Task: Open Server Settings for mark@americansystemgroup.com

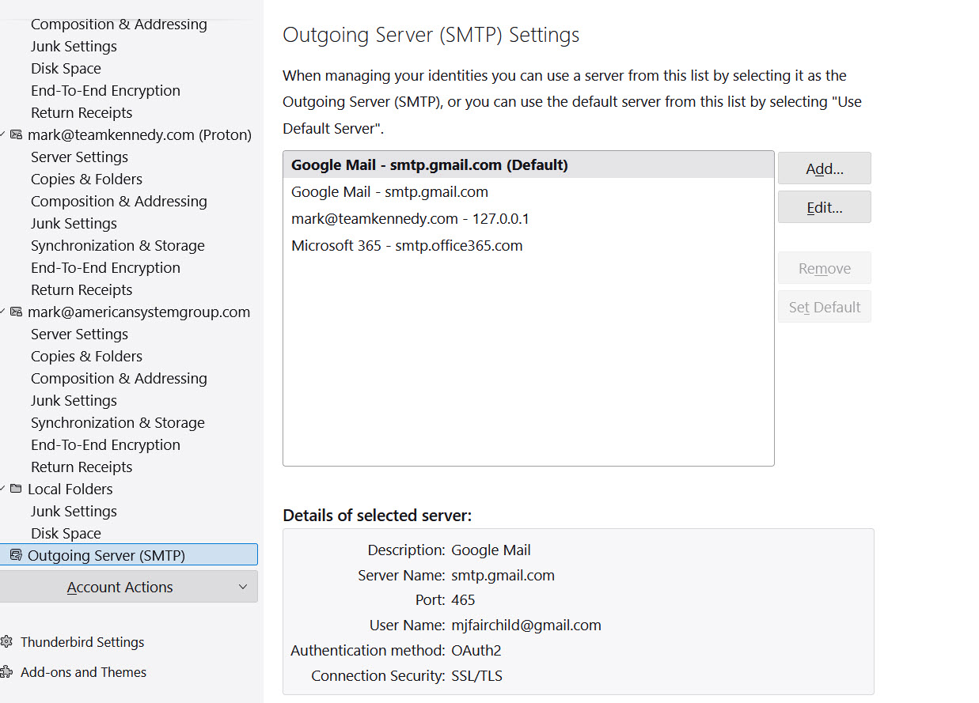Action: (x=79, y=334)
